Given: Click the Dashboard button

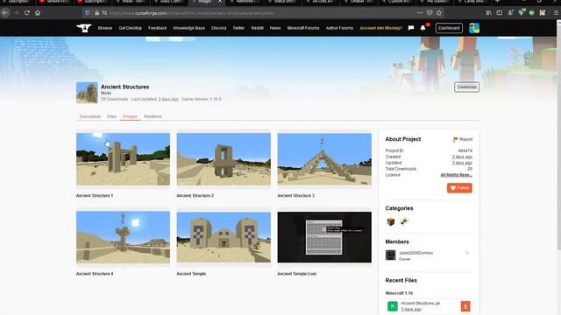Looking at the screenshot, I should point(449,28).
